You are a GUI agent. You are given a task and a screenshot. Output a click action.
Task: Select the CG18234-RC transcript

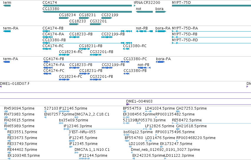(x=64, y=55)
